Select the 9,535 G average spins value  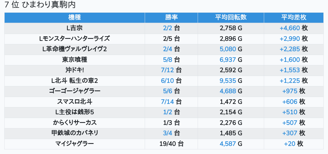click(x=231, y=81)
